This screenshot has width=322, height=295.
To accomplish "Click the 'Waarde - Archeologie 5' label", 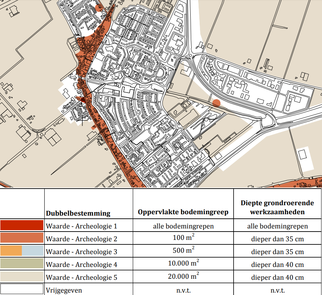I will 81,277.
